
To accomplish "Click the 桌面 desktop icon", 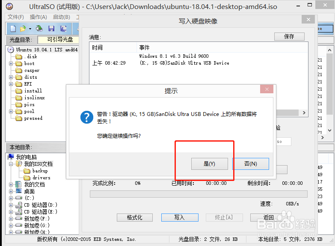I will coord(18,191).
